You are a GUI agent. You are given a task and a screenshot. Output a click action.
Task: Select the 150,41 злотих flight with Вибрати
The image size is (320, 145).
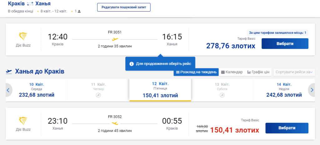pos(287,128)
